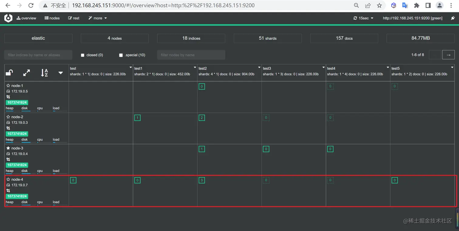Click the star icon of node-2

(8, 117)
